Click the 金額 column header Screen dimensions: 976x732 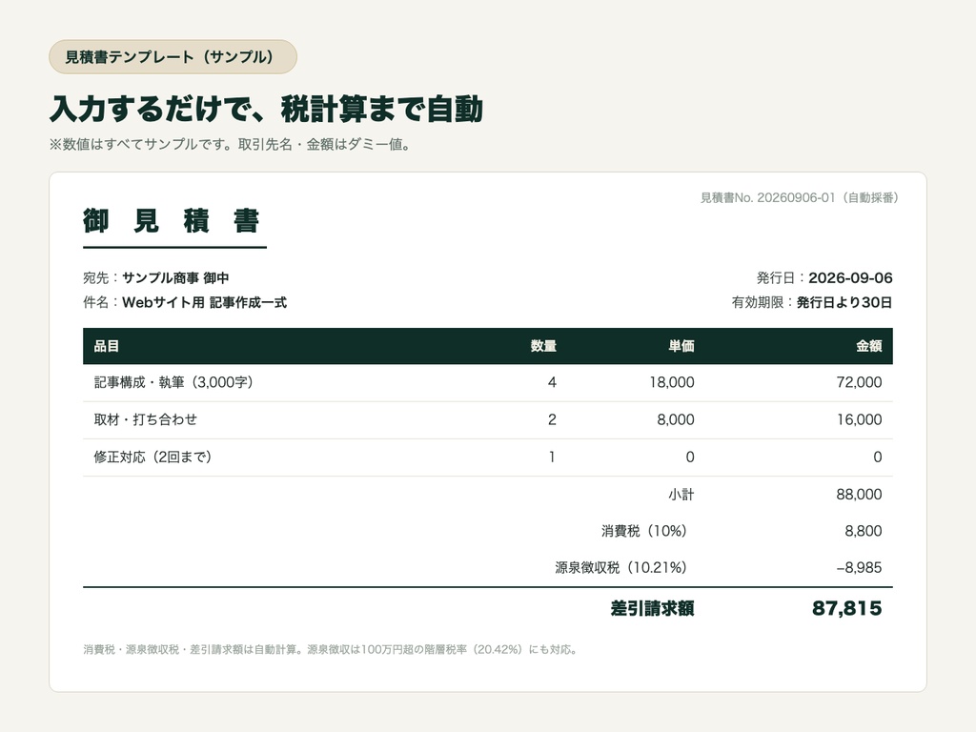(x=869, y=346)
